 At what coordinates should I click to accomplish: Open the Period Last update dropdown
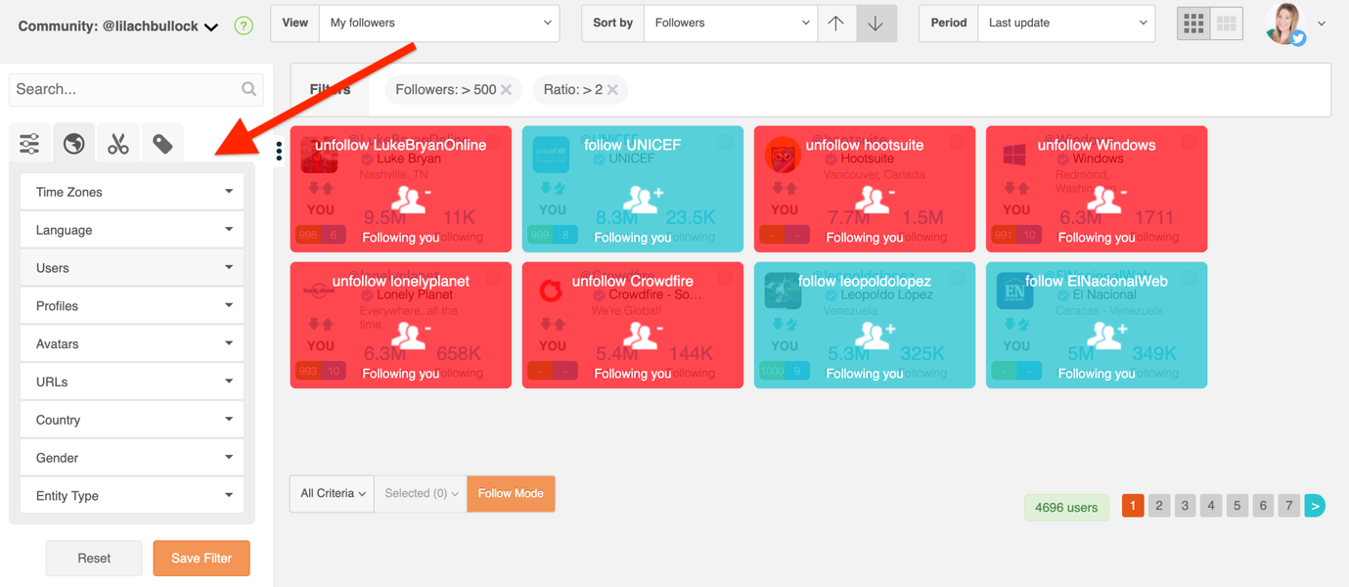(1066, 23)
